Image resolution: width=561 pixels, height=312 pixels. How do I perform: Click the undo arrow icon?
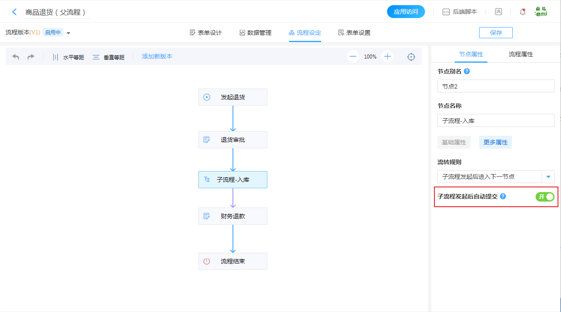pos(16,57)
